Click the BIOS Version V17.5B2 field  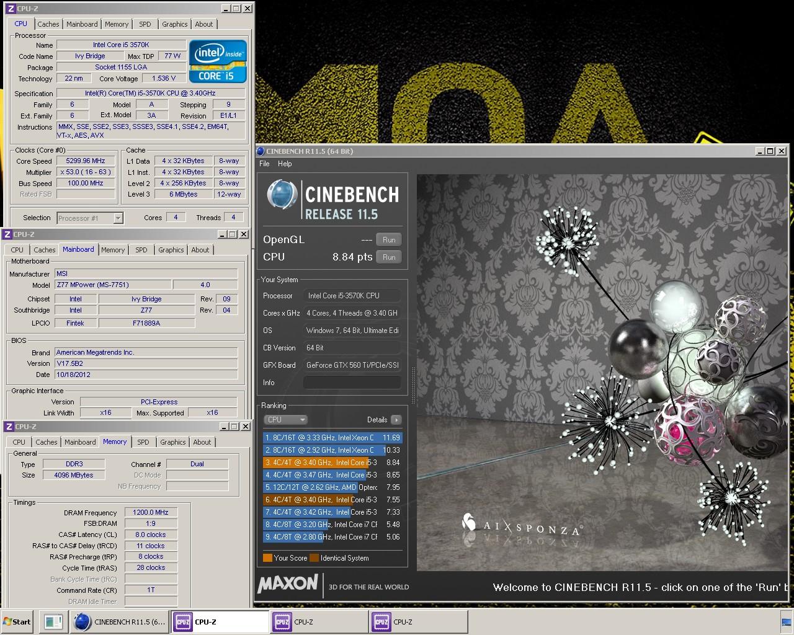146,363
